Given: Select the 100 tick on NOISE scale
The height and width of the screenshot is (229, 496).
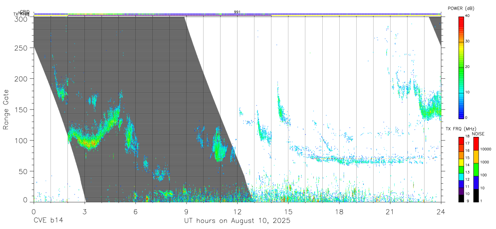Looking at the screenshot, I should pyautogui.click(x=483, y=175).
